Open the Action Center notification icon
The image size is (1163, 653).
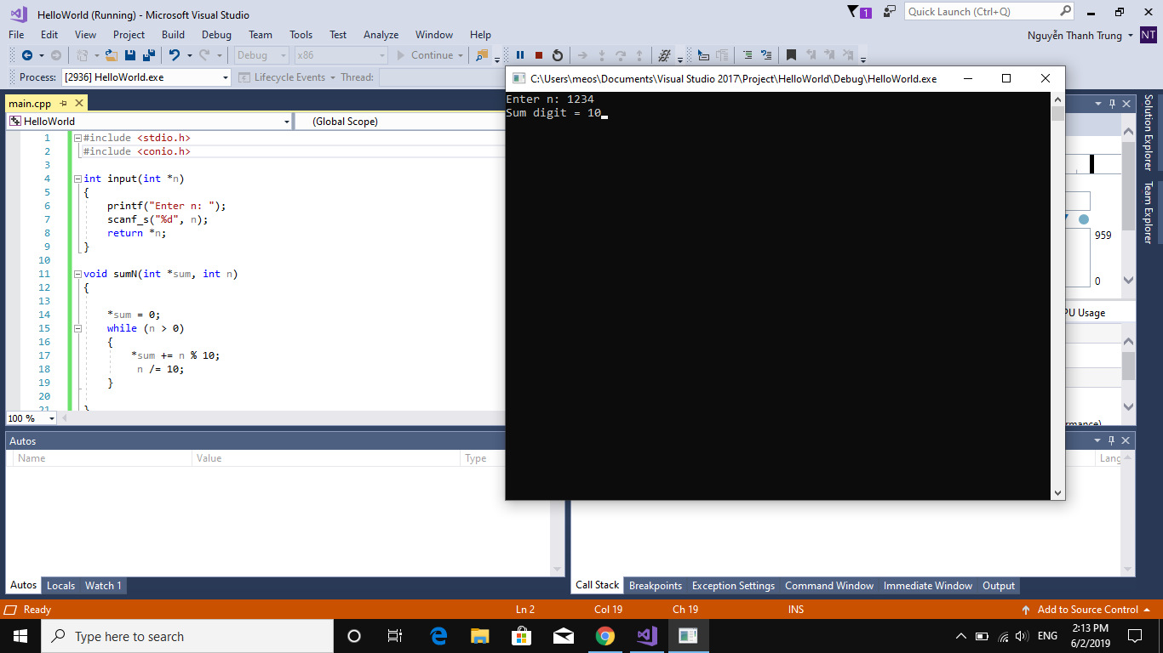(x=1135, y=636)
